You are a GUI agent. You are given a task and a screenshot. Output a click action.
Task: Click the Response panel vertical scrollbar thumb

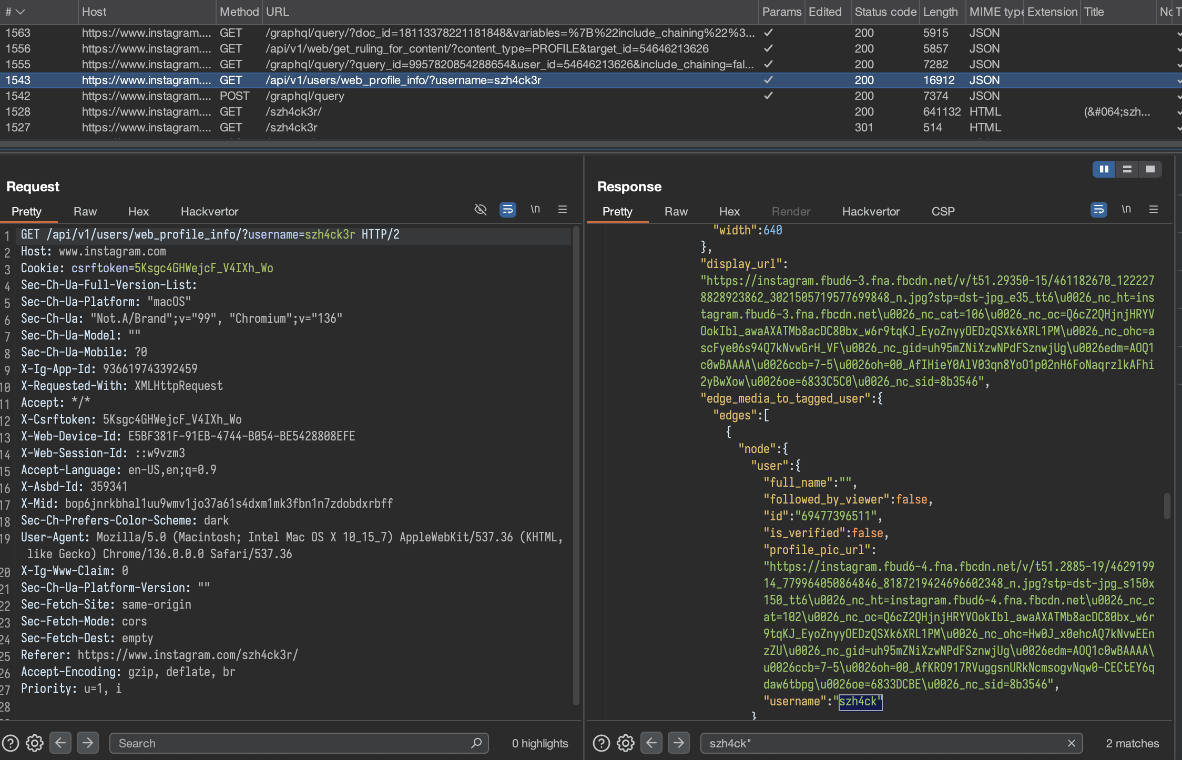tap(1167, 506)
